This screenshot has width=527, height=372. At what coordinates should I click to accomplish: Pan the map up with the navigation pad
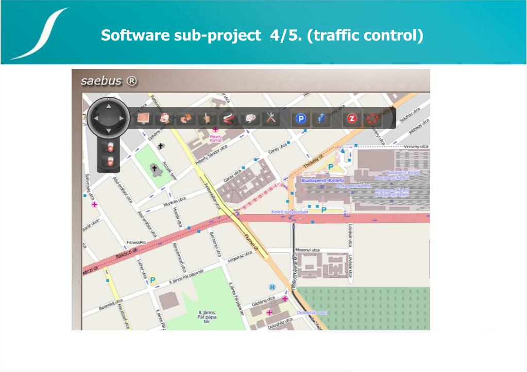pos(109,106)
